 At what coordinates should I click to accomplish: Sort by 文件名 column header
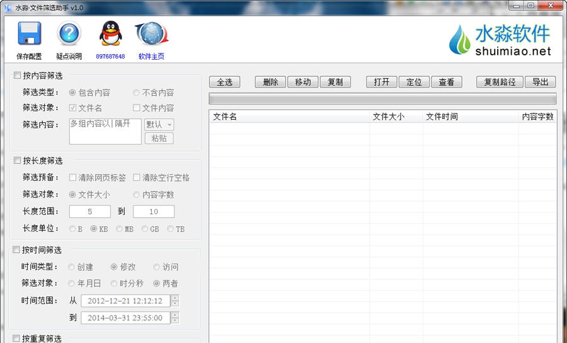pyautogui.click(x=289, y=116)
